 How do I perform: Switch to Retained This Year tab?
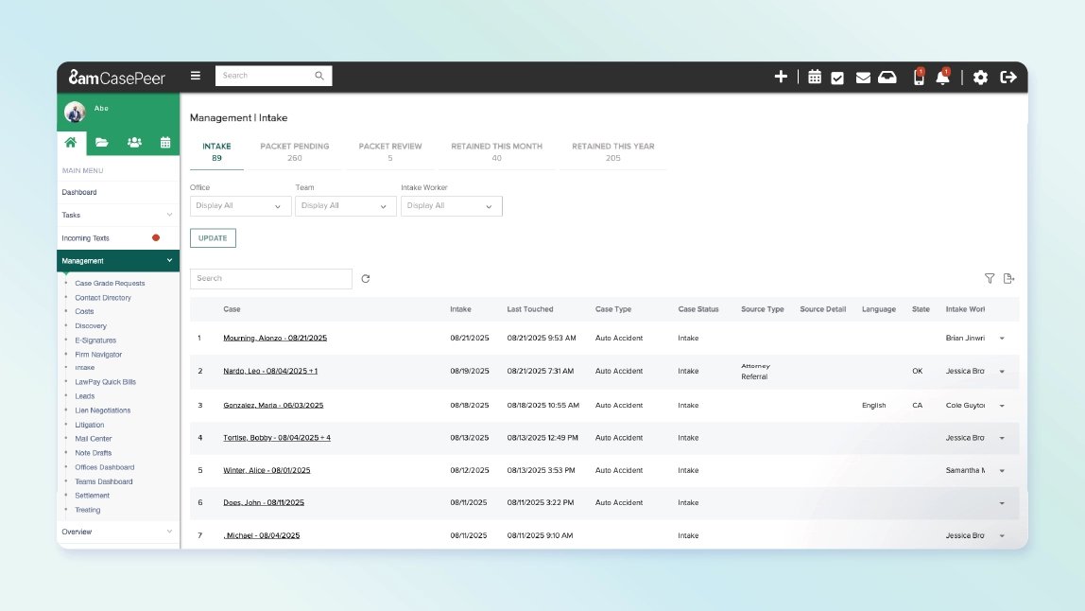pos(613,151)
